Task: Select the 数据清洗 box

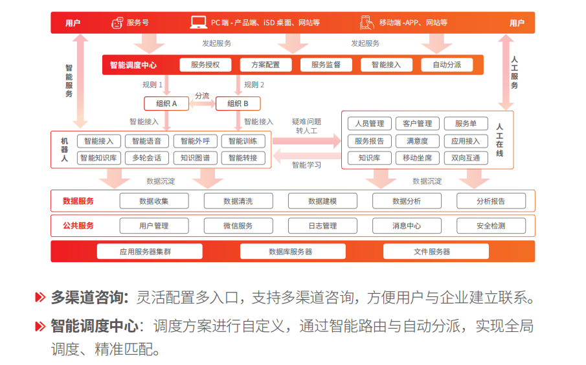Action: [x=238, y=201]
